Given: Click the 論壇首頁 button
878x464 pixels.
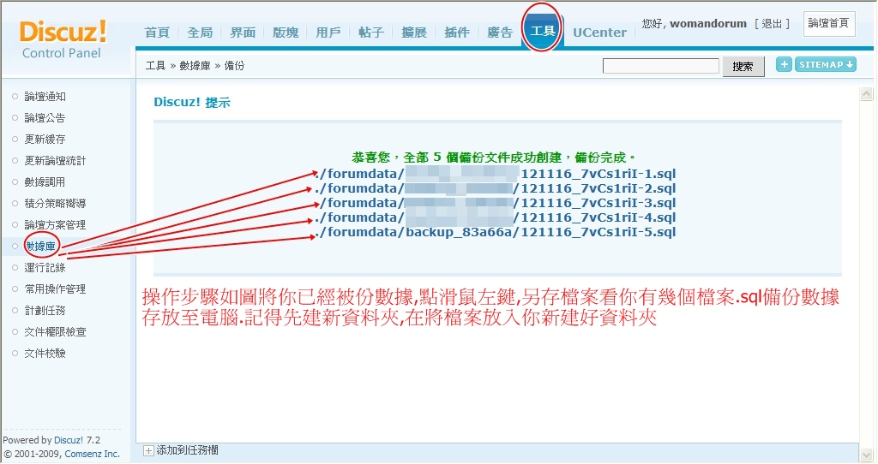Looking at the screenshot, I should pyautogui.click(x=828, y=24).
